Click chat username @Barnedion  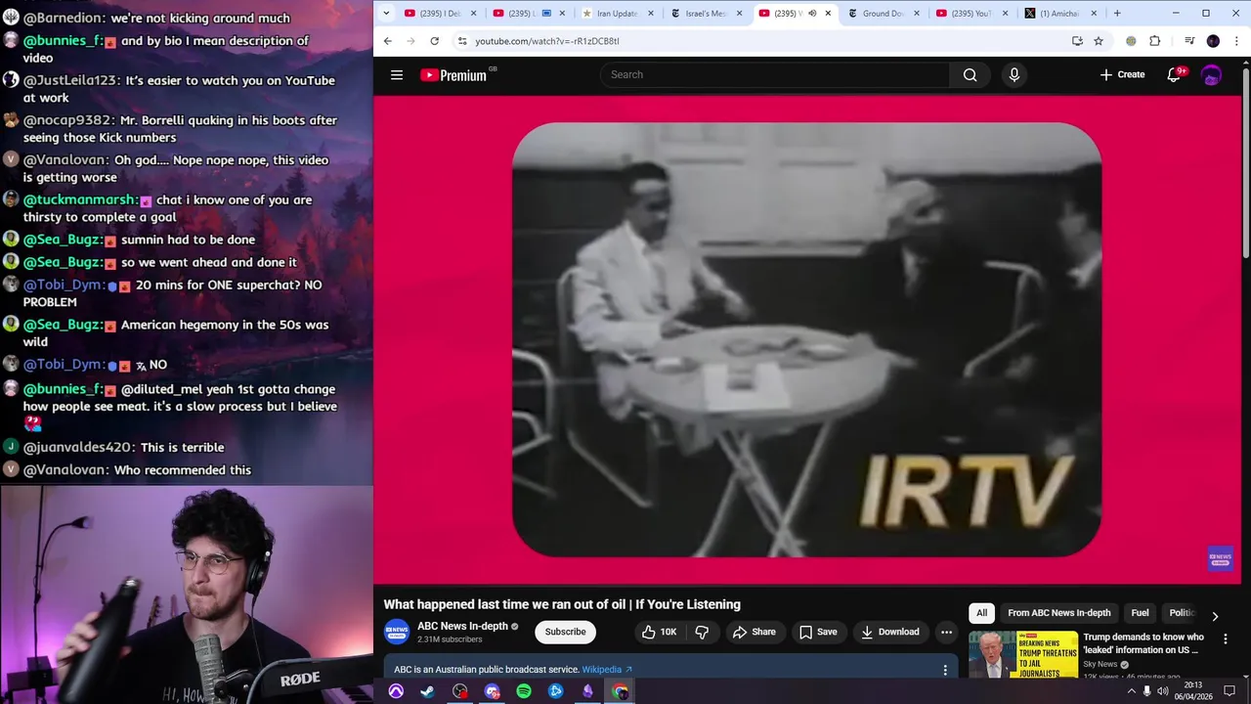[65, 19]
